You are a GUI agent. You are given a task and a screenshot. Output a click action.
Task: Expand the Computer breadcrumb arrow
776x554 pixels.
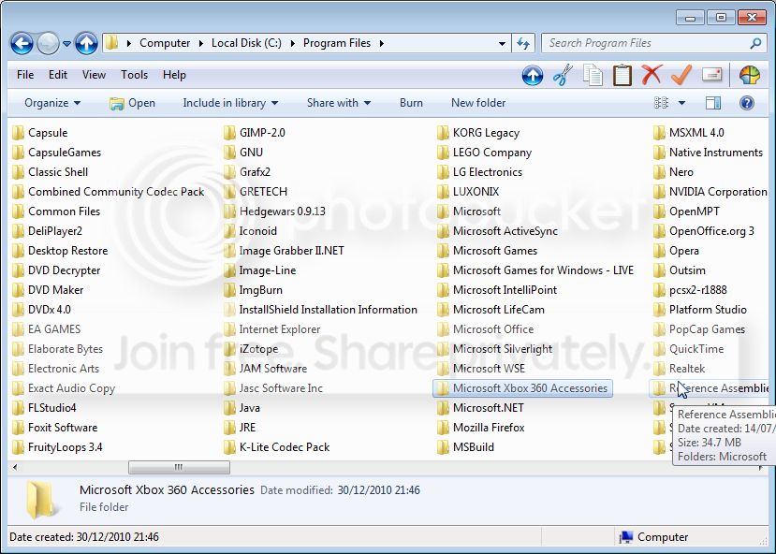click(200, 44)
